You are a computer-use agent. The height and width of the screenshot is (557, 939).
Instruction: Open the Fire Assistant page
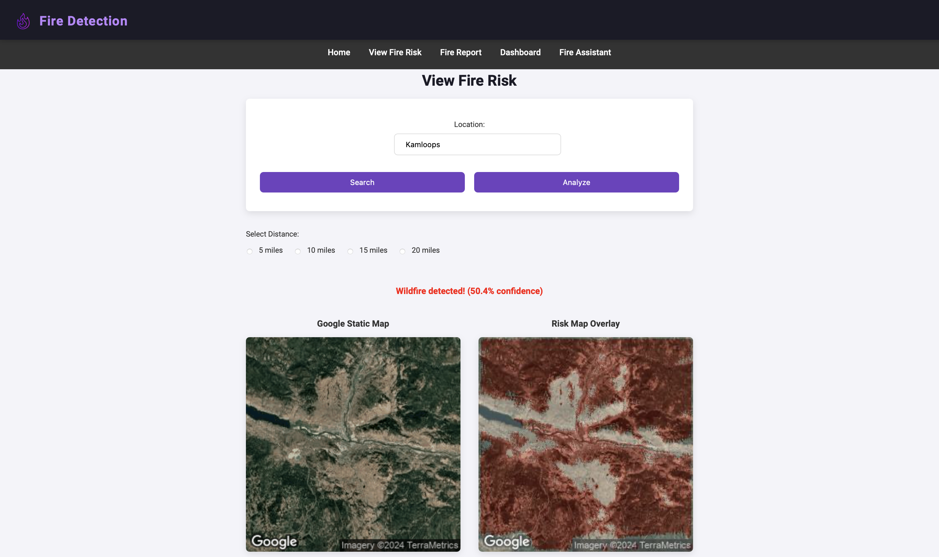585,52
